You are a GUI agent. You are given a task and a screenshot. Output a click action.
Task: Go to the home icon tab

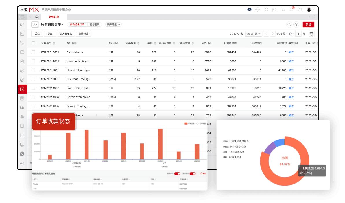coord(37,17)
